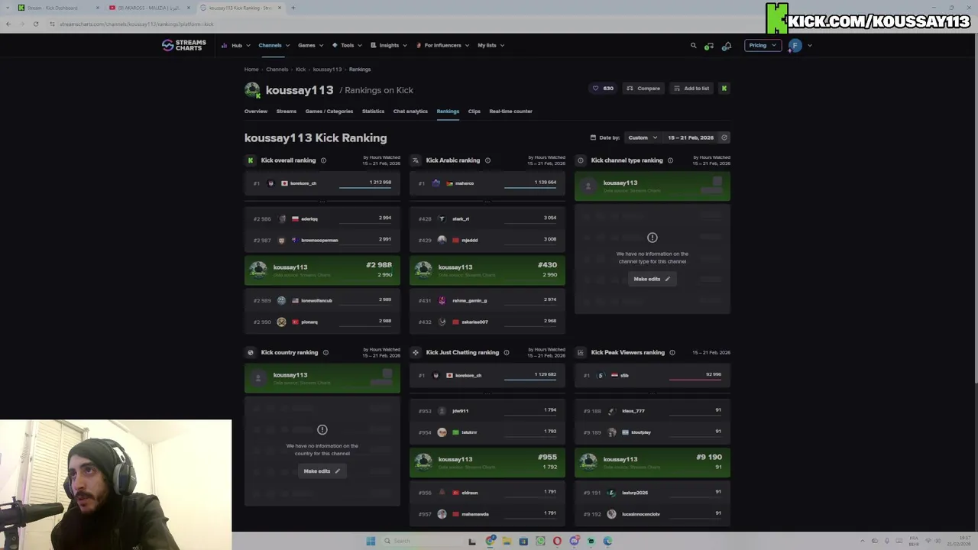Click the Add to list button

click(x=691, y=89)
